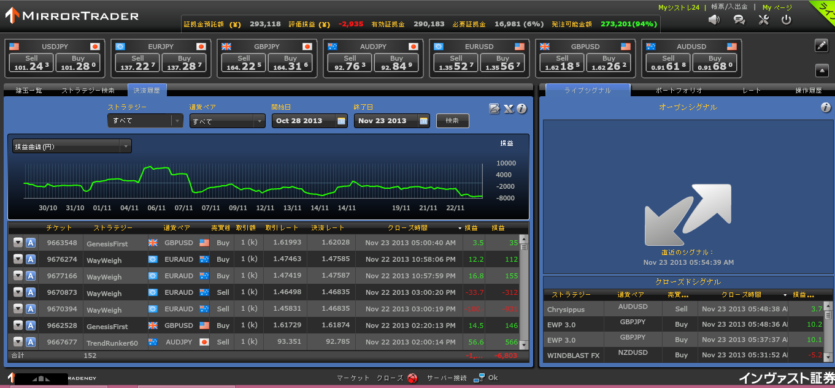
Task: Click the A icon on ticket 9670873
Action: point(31,292)
